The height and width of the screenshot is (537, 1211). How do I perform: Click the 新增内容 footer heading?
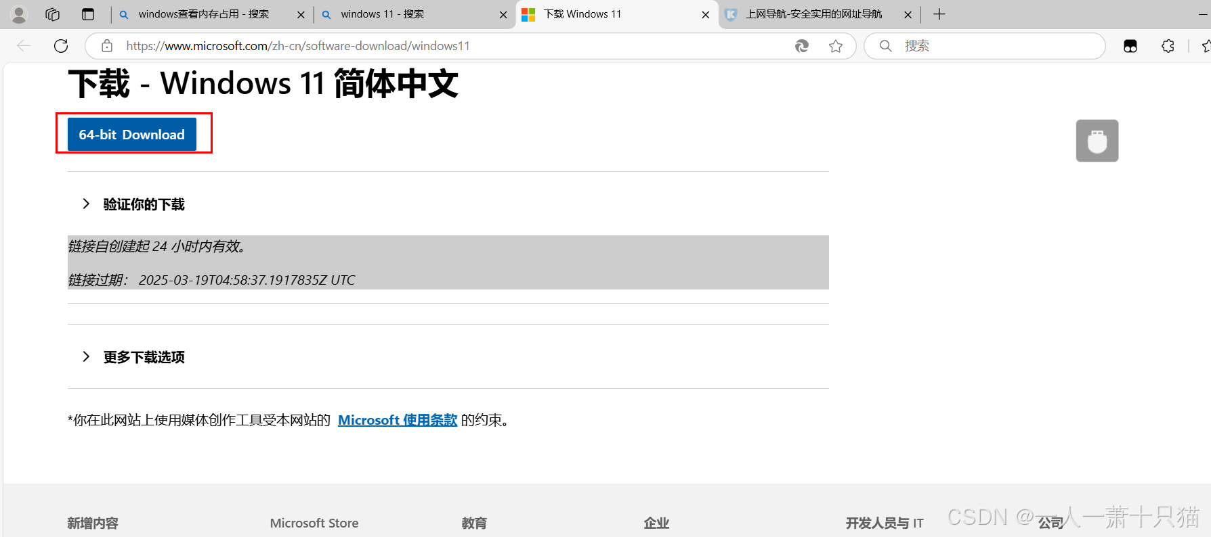click(93, 523)
